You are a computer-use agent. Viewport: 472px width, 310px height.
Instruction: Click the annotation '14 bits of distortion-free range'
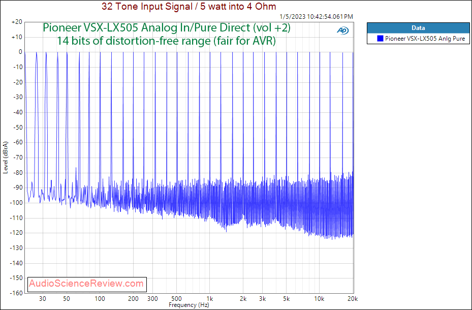coord(134,41)
